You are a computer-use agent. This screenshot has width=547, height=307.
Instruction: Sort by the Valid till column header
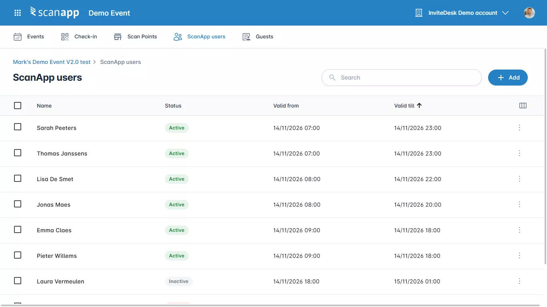tap(404, 106)
